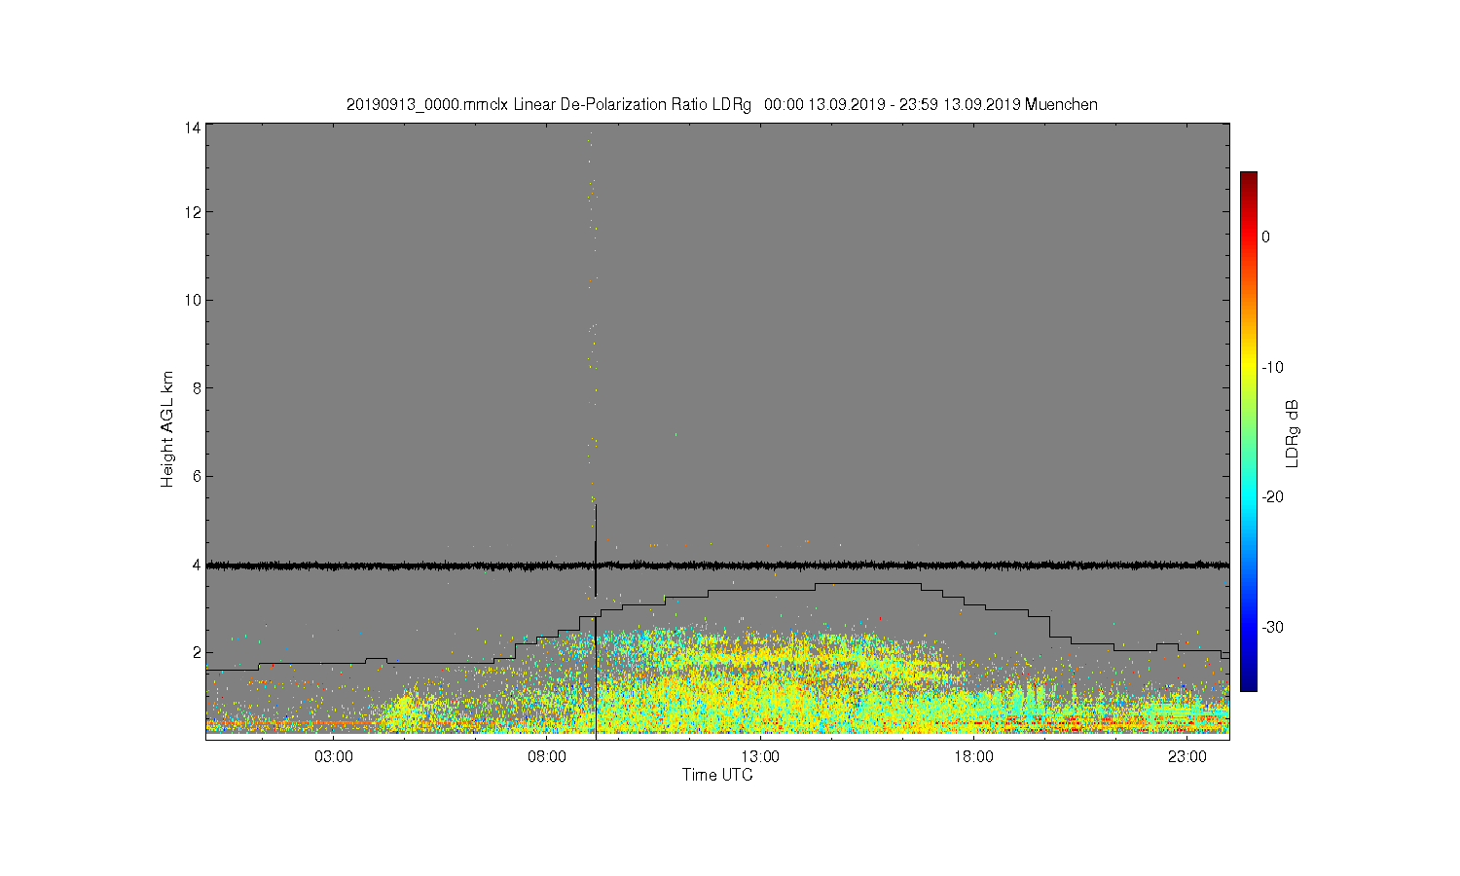Click the 13:00 time axis label
1460x876 pixels.
coord(760,756)
